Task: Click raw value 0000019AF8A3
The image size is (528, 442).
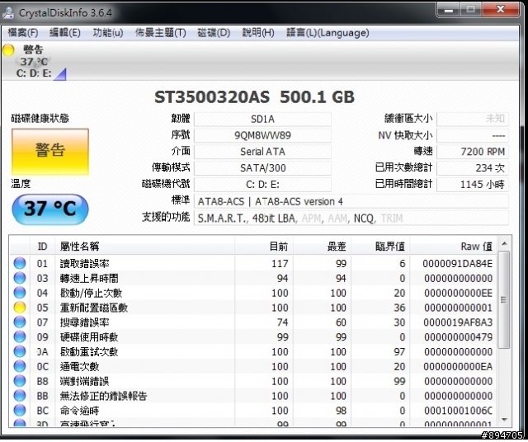Action: [458, 322]
